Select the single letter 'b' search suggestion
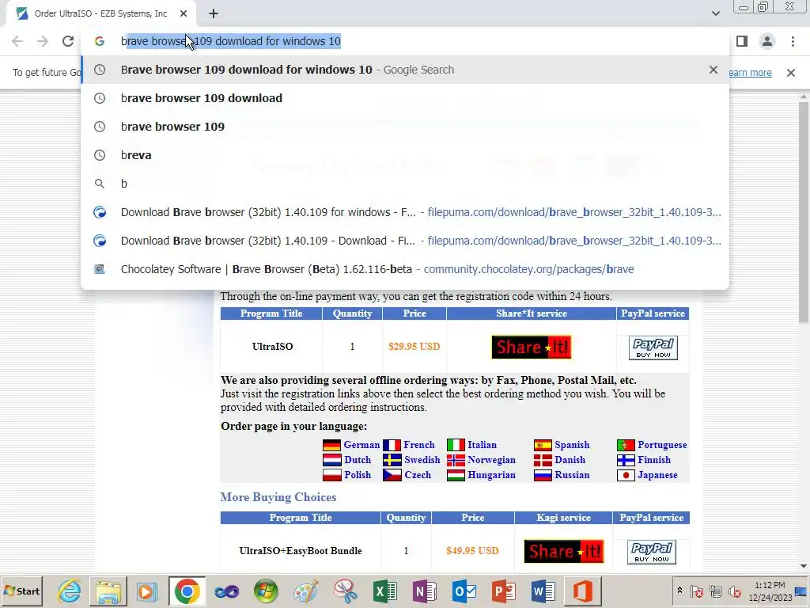The height and width of the screenshot is (608, 810). point(405,183)
